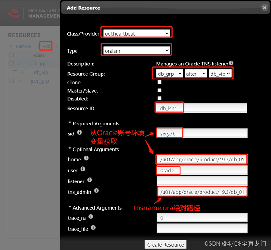271x250 pixels.
Task: Collapse the Optional Arguments section
Action: pyautogui.click(x=70, y=149)
